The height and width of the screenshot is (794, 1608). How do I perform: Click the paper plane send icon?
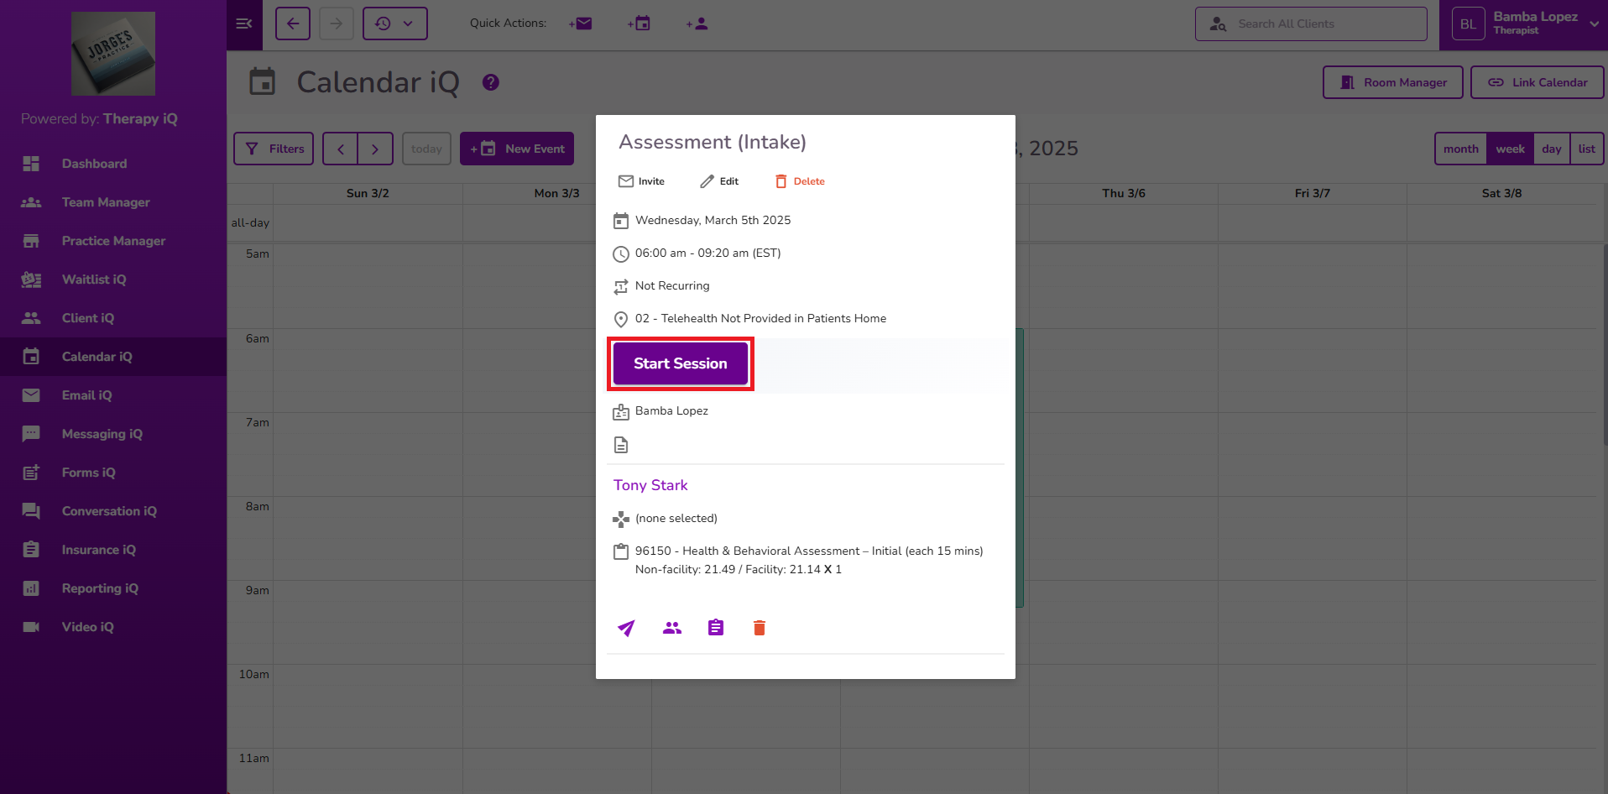coord(627,628)
